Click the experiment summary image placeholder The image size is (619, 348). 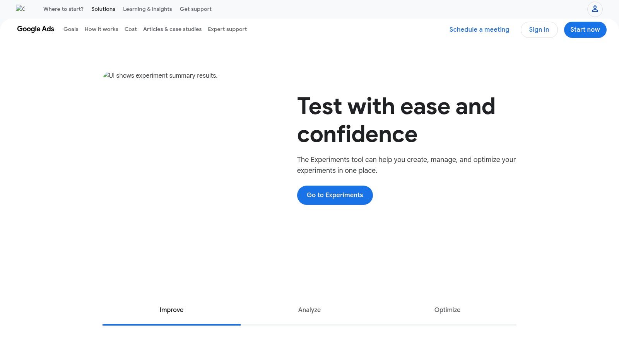coord(160,75)
